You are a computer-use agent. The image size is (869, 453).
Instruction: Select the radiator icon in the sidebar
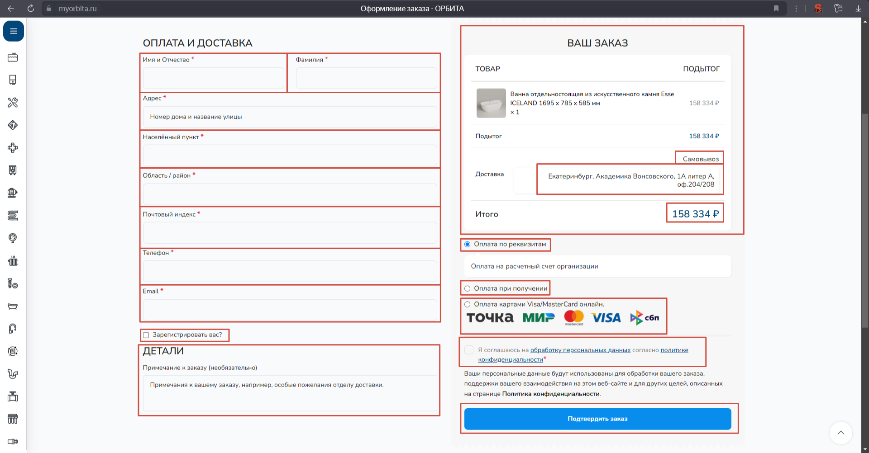click(x=13, y=261)
